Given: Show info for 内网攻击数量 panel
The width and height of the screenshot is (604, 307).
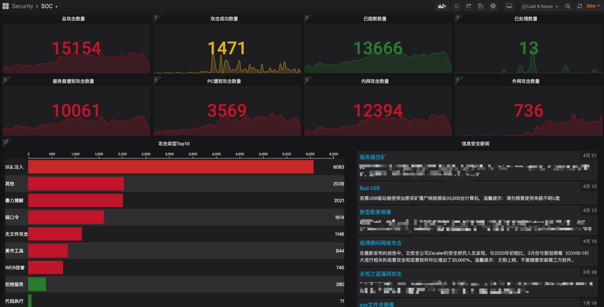Looking at the screenshot, I should pyautogui.click(x=307, y=80).
